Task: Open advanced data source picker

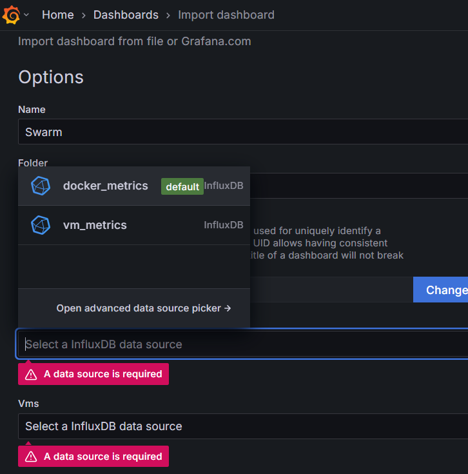Action: coord(144,308)
